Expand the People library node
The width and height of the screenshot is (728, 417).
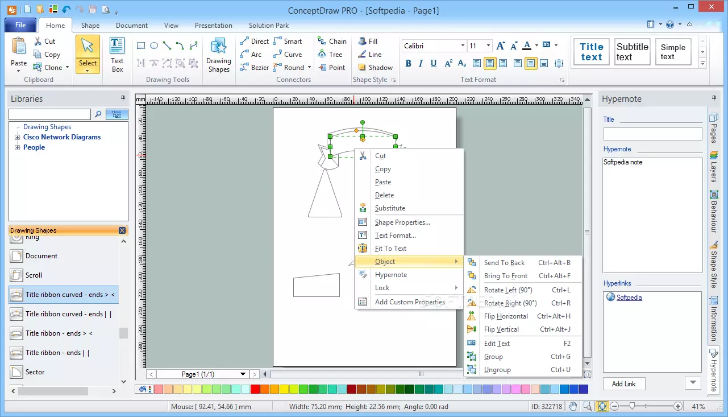(x=17, y=147)
